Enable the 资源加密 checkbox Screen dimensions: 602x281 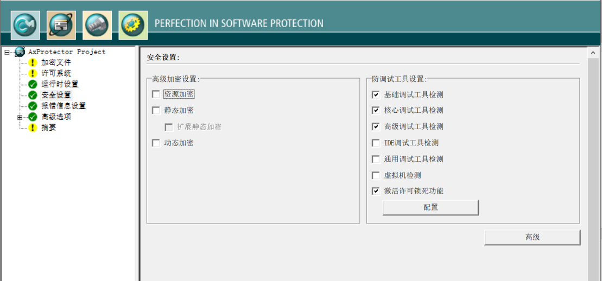[156, 94]
